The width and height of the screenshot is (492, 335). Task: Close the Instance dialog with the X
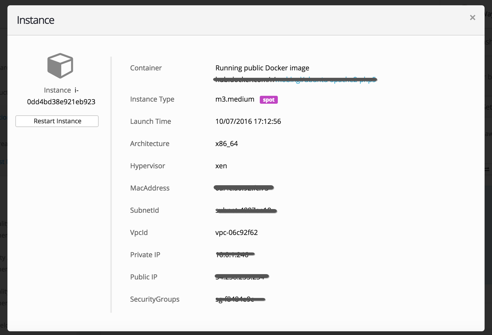472,17
